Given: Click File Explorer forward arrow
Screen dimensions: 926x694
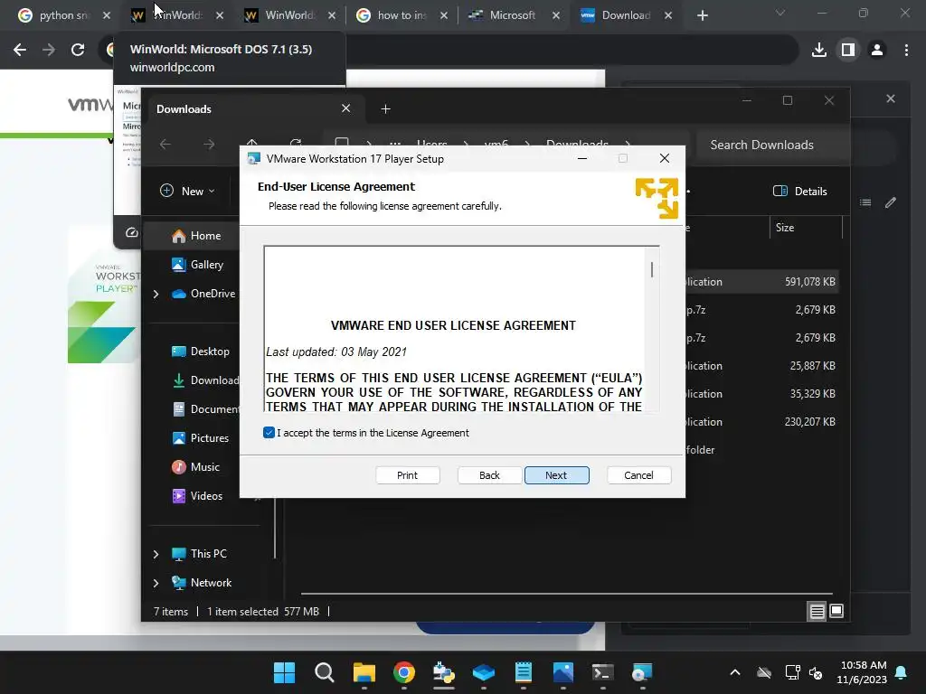Looking at the screenshot, I should pos(209,144).
